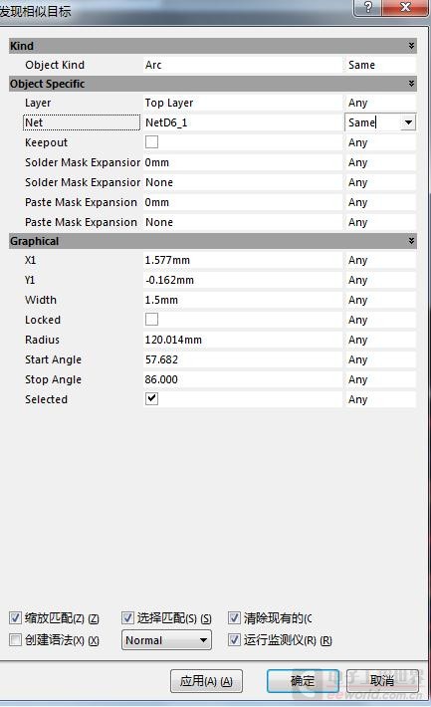The image size is (431, 707).
Task: Open the Normal mode dropdown
Action: click(x=166, y=640)
